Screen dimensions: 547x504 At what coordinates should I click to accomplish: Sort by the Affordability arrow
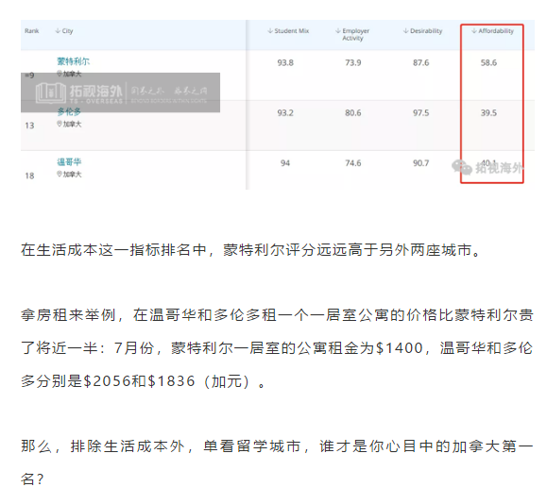474,31
